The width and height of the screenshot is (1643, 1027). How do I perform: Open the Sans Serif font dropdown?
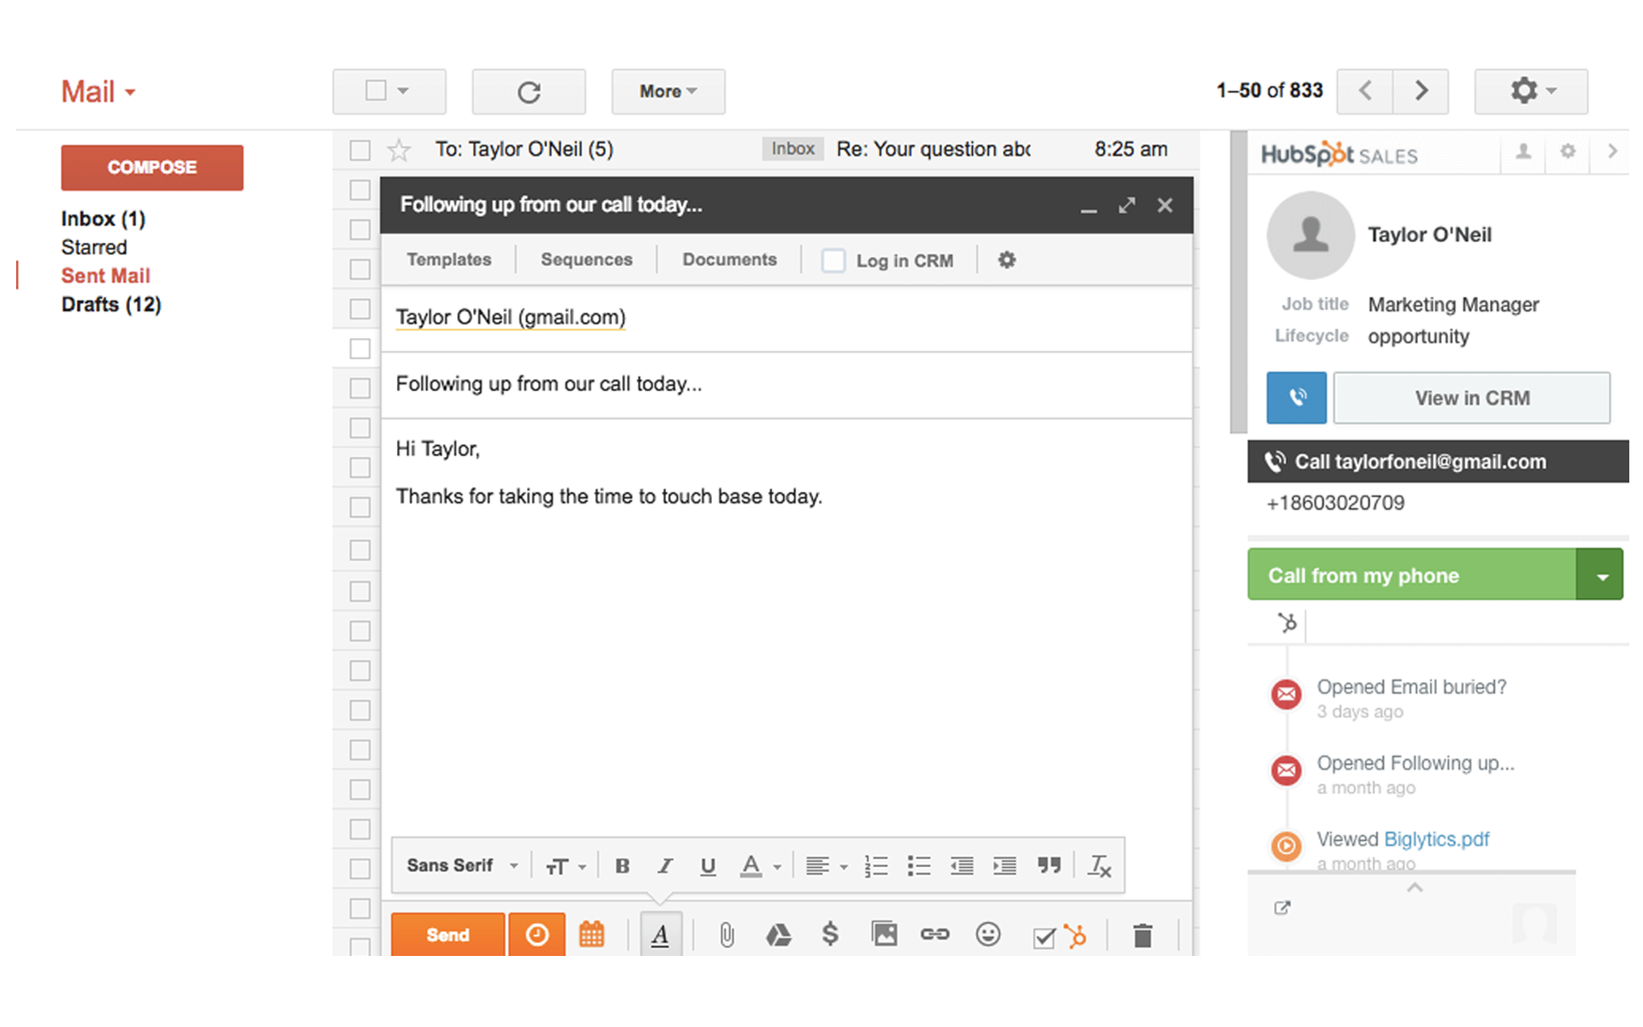(x=462, y=866)
